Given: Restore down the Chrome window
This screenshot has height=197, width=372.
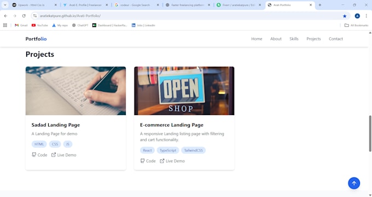Looking at the screenshot, I should click(354, 5).
